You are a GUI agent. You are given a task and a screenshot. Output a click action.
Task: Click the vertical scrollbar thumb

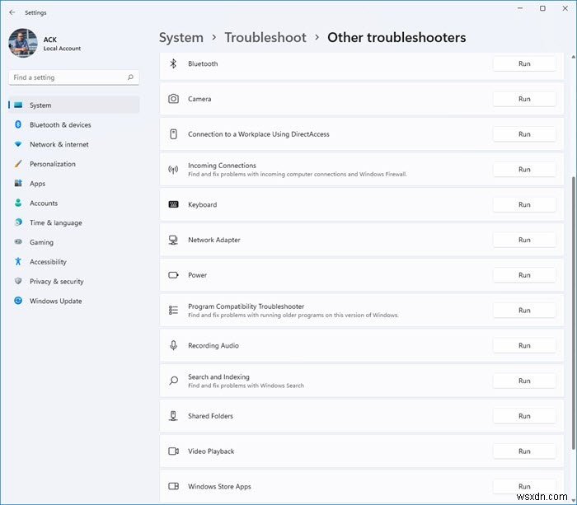(574, 312)
